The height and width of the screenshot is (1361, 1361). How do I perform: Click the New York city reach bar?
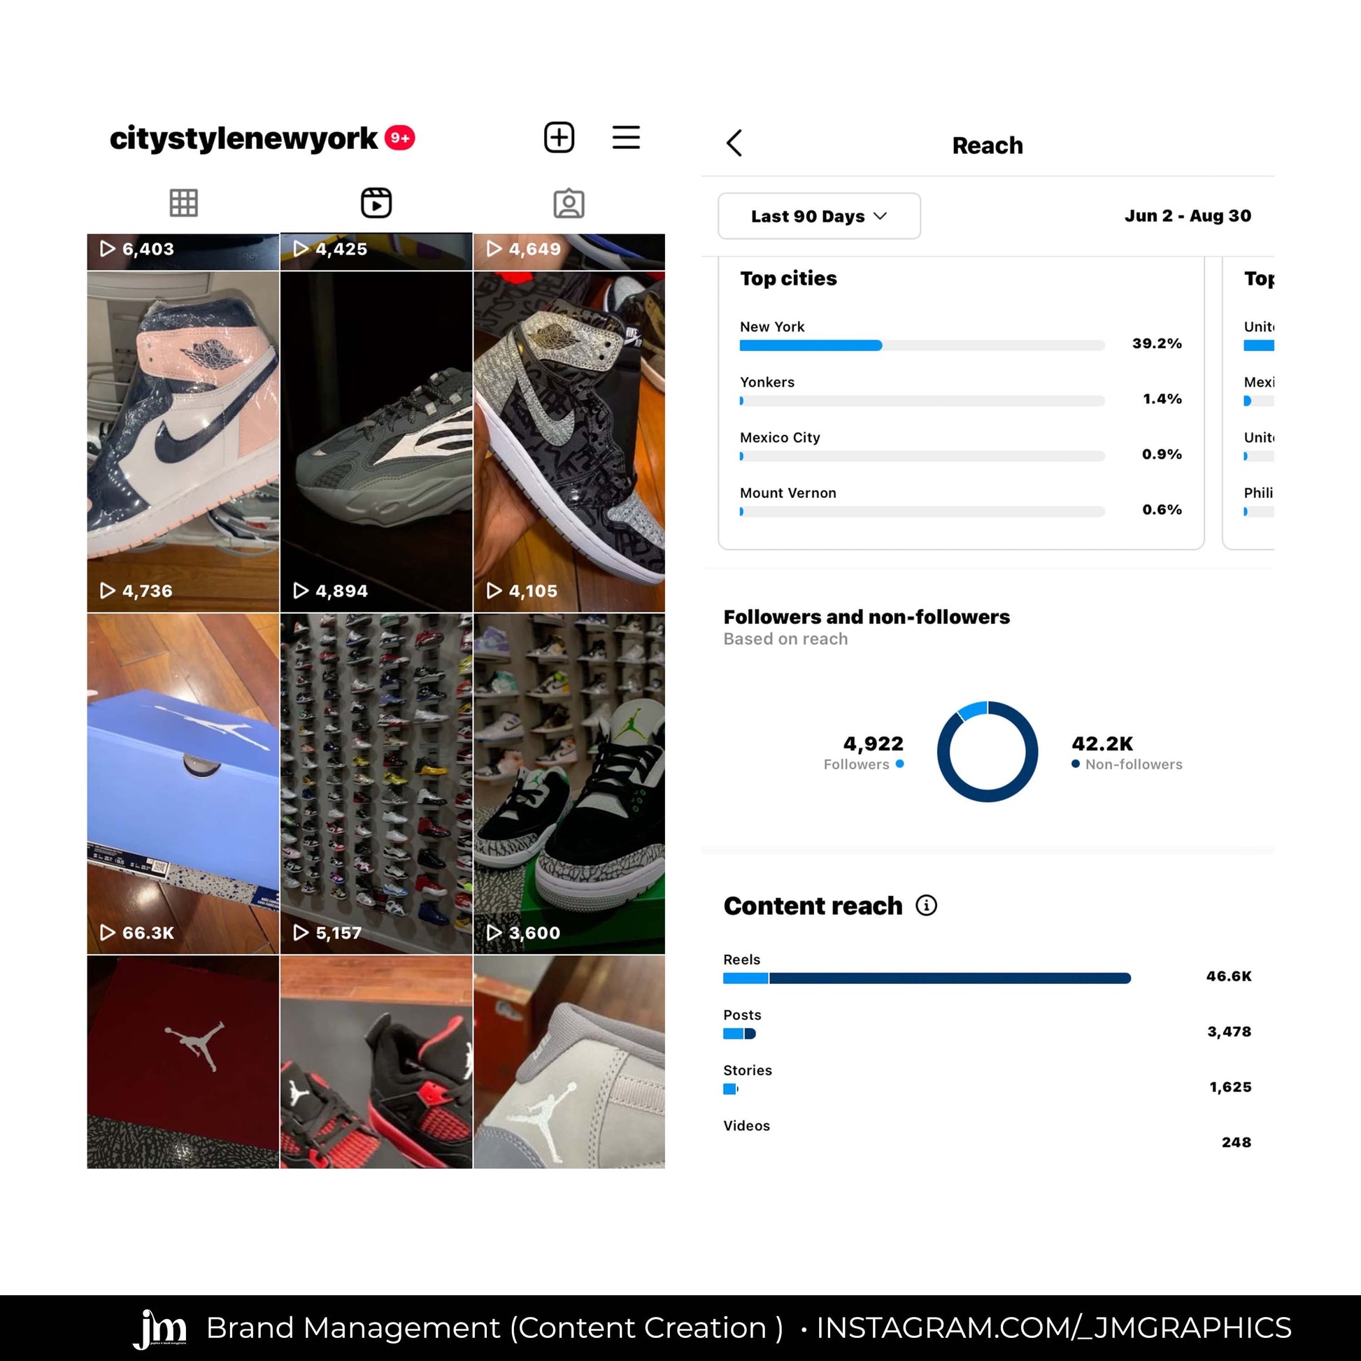click(921, 345)
